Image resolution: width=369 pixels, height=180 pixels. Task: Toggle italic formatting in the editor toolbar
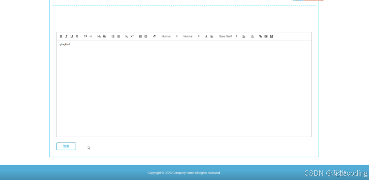tap(66, 37)
